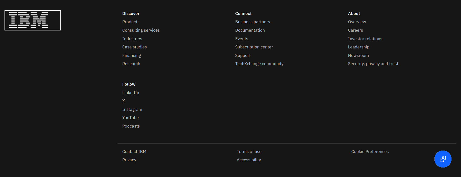Open Cookie Preferences
Screen dimensions: 461x177
pyautogui.click(x=370, y=152)
